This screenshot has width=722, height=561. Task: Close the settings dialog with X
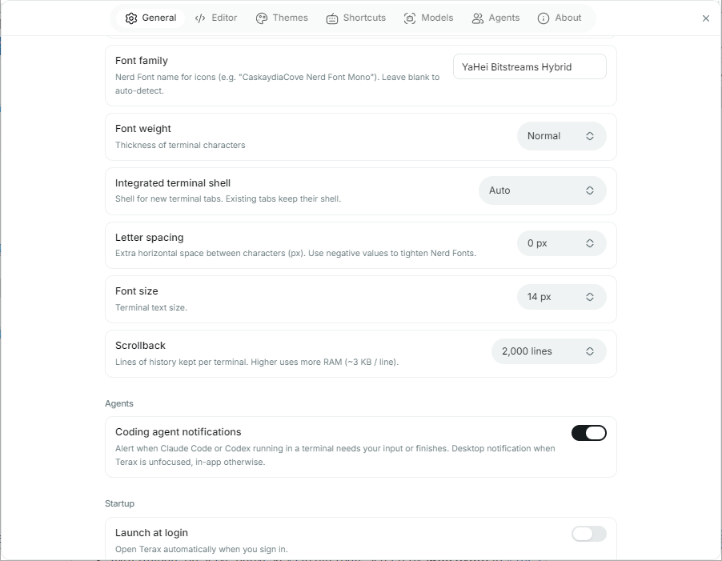pos(706,18)
